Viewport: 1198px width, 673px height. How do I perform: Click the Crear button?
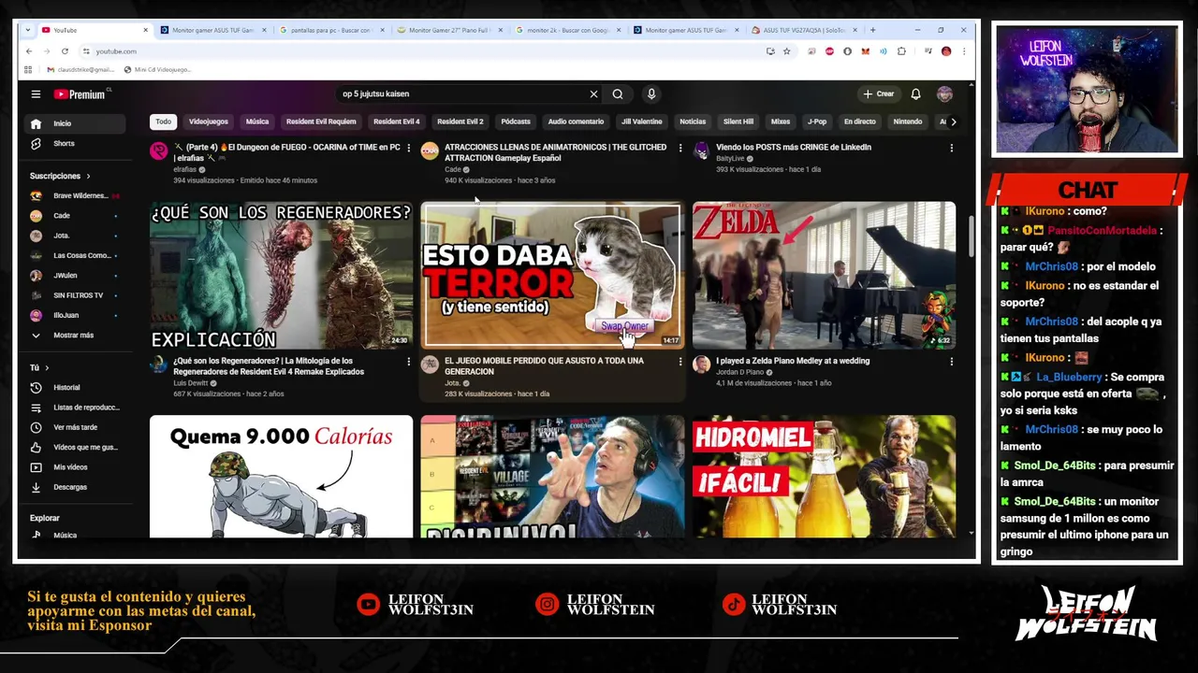click(879, 94)
